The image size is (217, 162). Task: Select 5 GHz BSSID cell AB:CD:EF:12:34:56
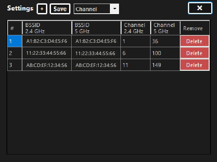coord(96,65)
